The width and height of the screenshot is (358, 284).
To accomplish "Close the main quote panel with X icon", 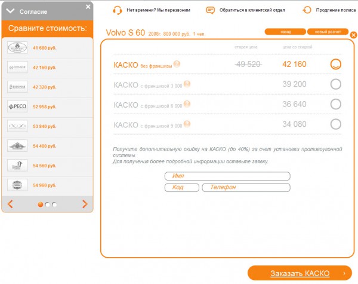I will (353, 35).
